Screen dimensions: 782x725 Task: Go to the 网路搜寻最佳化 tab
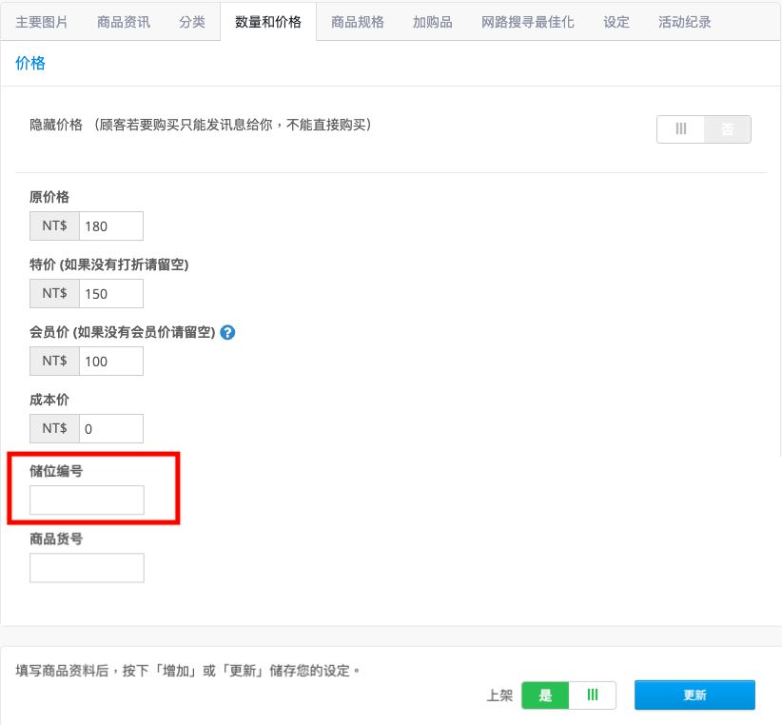click(527, 22)
